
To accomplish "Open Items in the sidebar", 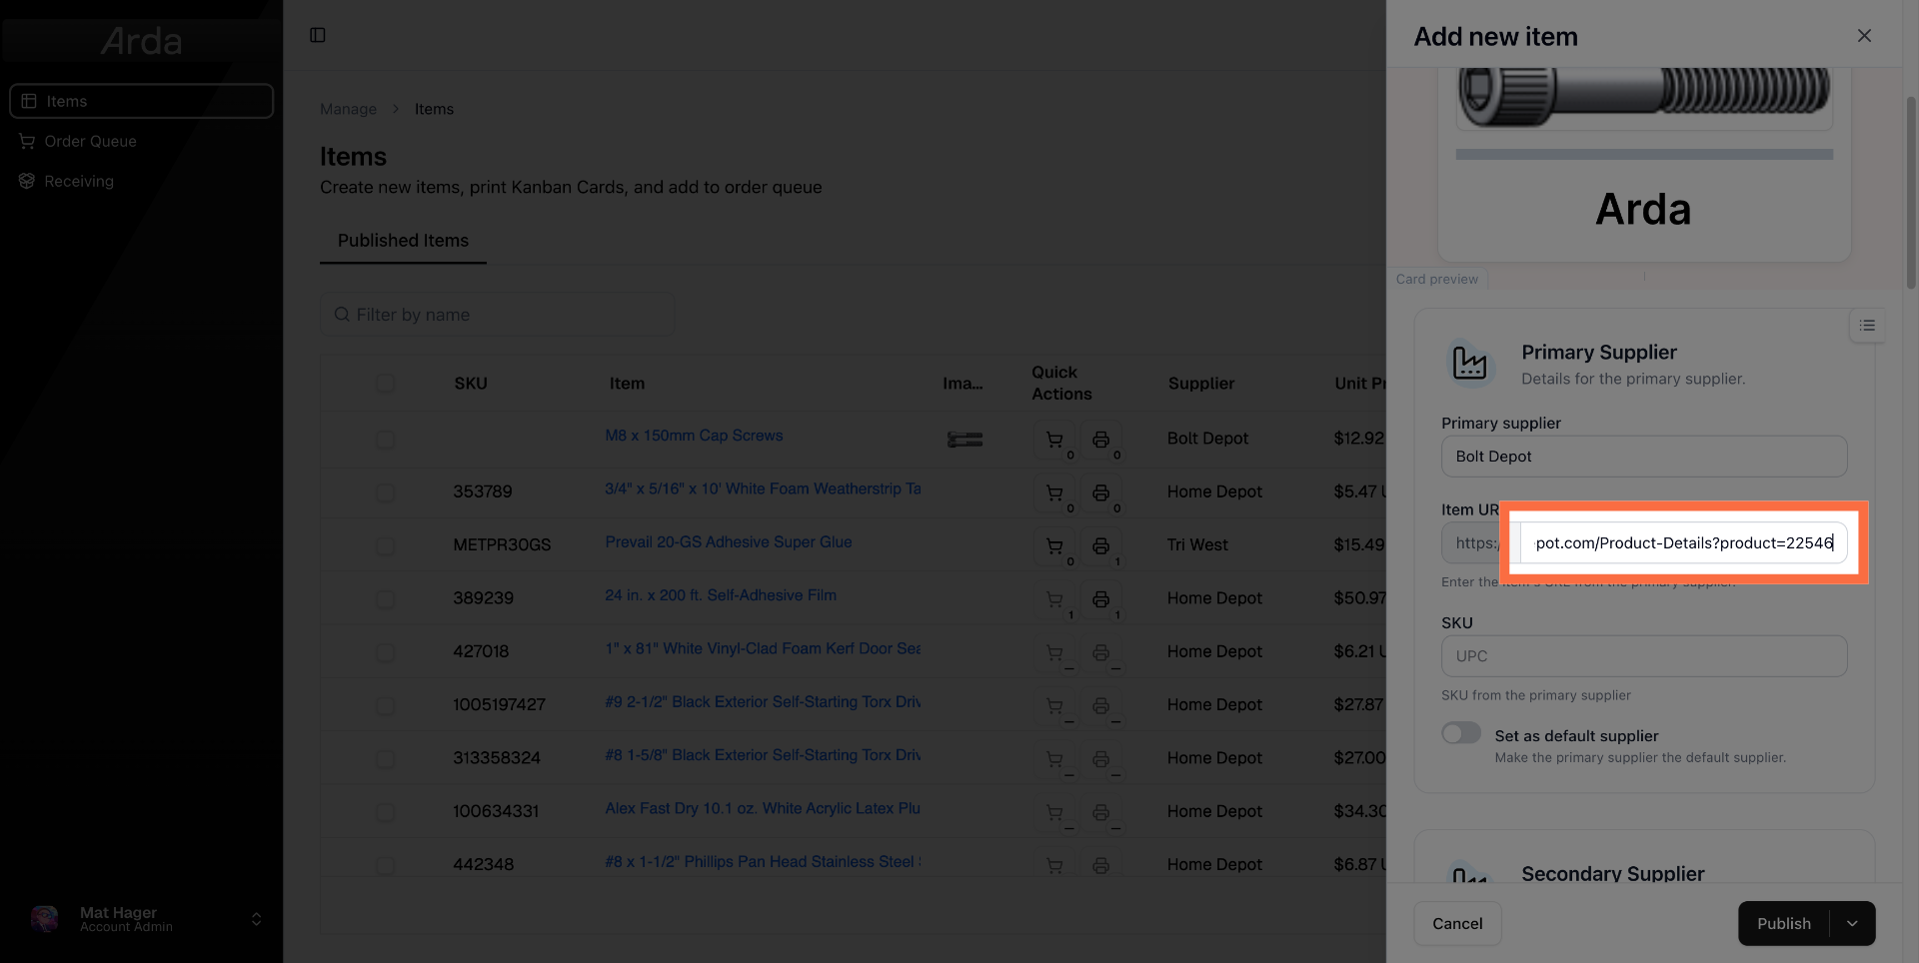I will click(142, 101).
